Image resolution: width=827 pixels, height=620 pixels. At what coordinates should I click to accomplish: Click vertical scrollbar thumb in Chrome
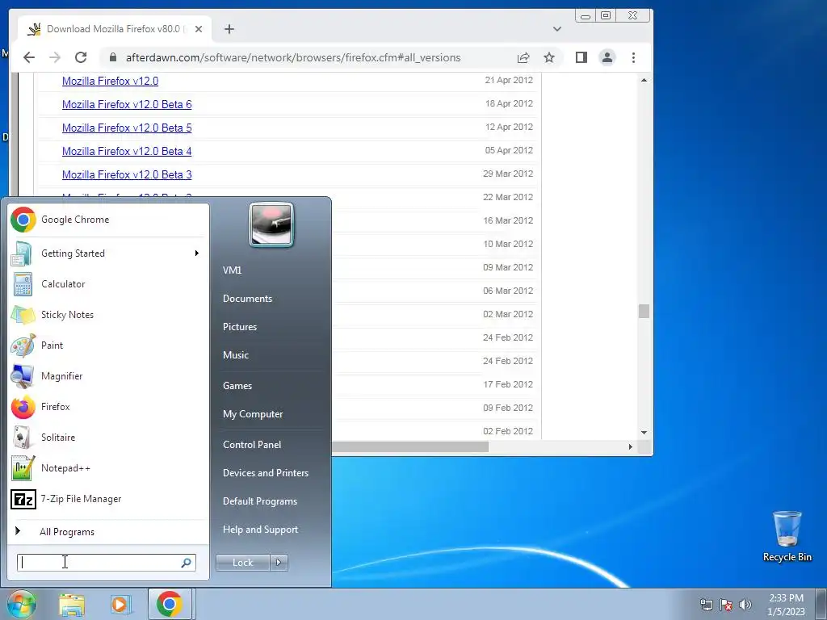tap(644, 311)
